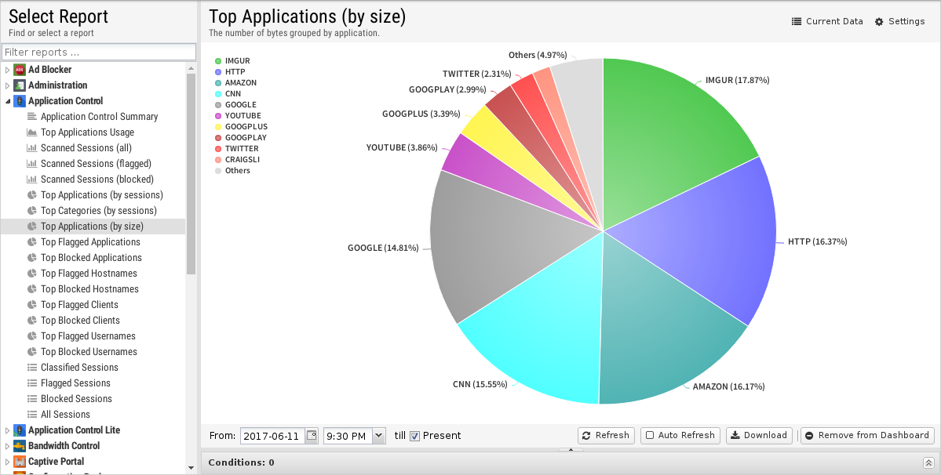Open Top Flagged Usernames report
This screenshot has width=941, height=475.
pyautogui.click(x=88, y=335)
